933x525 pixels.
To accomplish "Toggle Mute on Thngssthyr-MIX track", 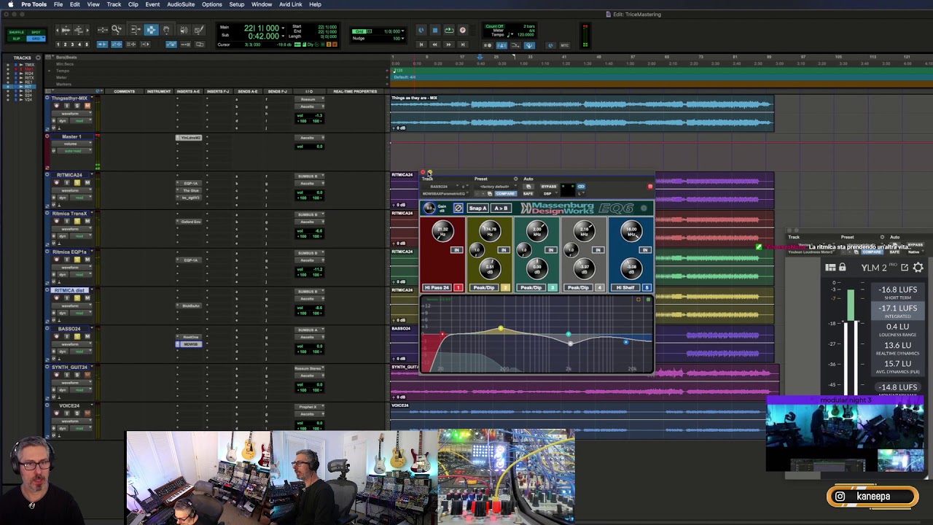I will [87, 106].
